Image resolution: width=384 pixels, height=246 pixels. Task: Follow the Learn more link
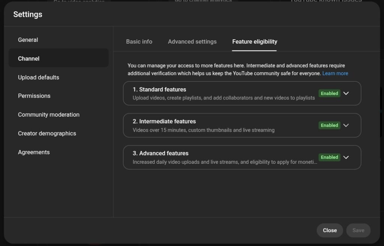(x=335, y=73)
